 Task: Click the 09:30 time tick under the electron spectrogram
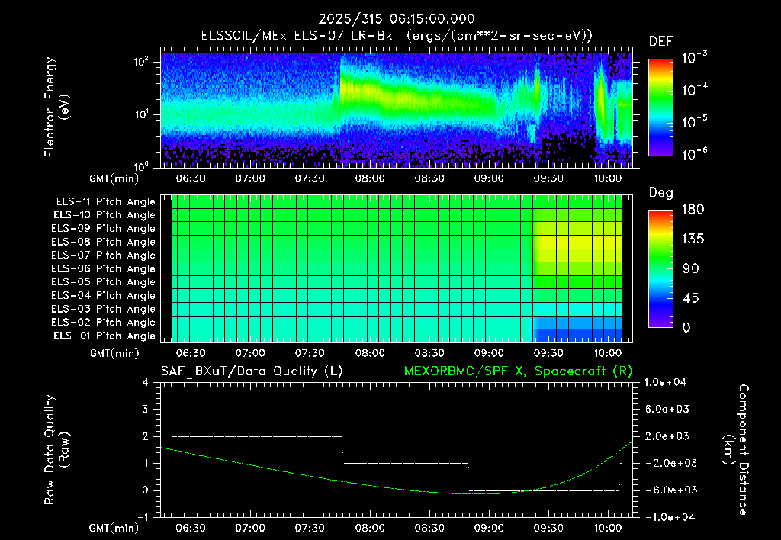[548, 178]
